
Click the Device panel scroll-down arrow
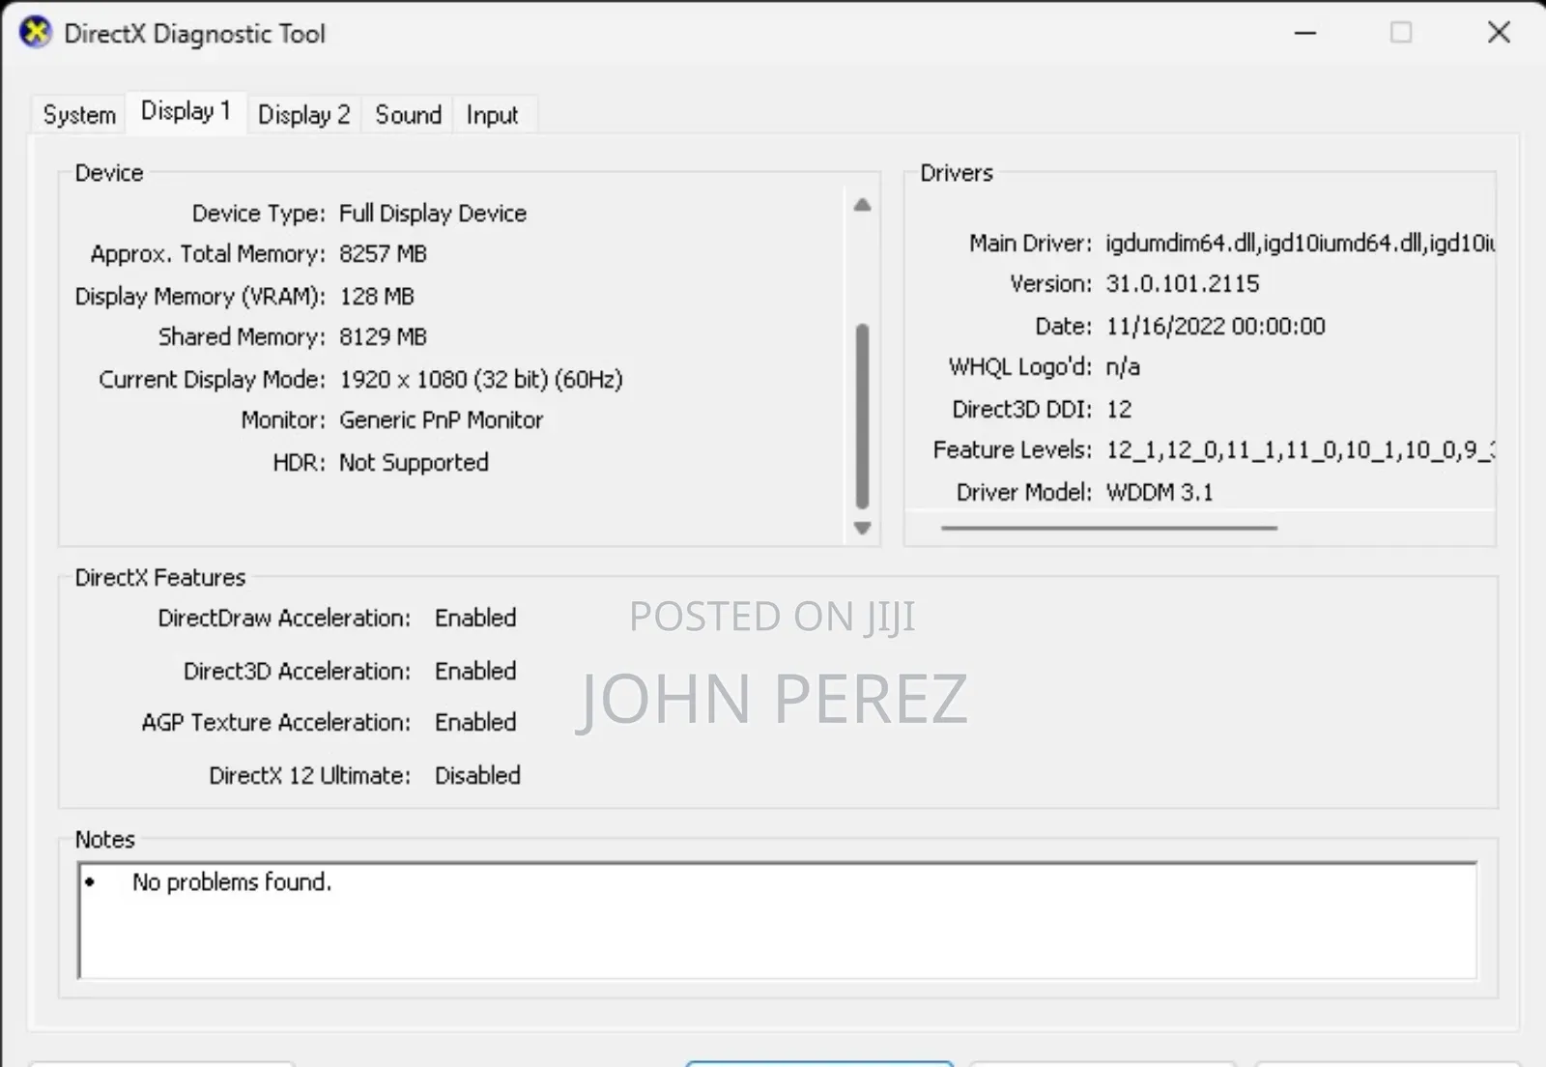point(863,528)
